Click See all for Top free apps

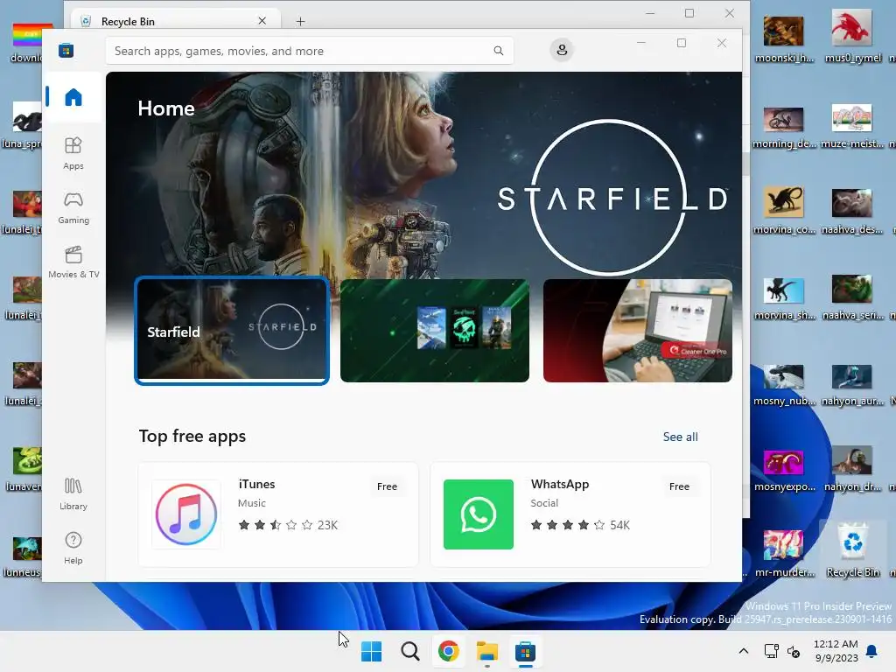pyautogui.click(x=680, y=437)
